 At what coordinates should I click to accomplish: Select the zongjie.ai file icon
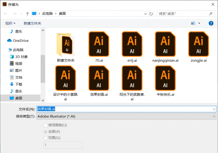(199, 44)
